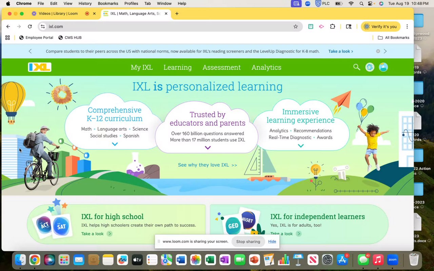Click the Take a look banner link
Image resolution: width=434 pixels, height=271 pixels.
coord(341,51)
